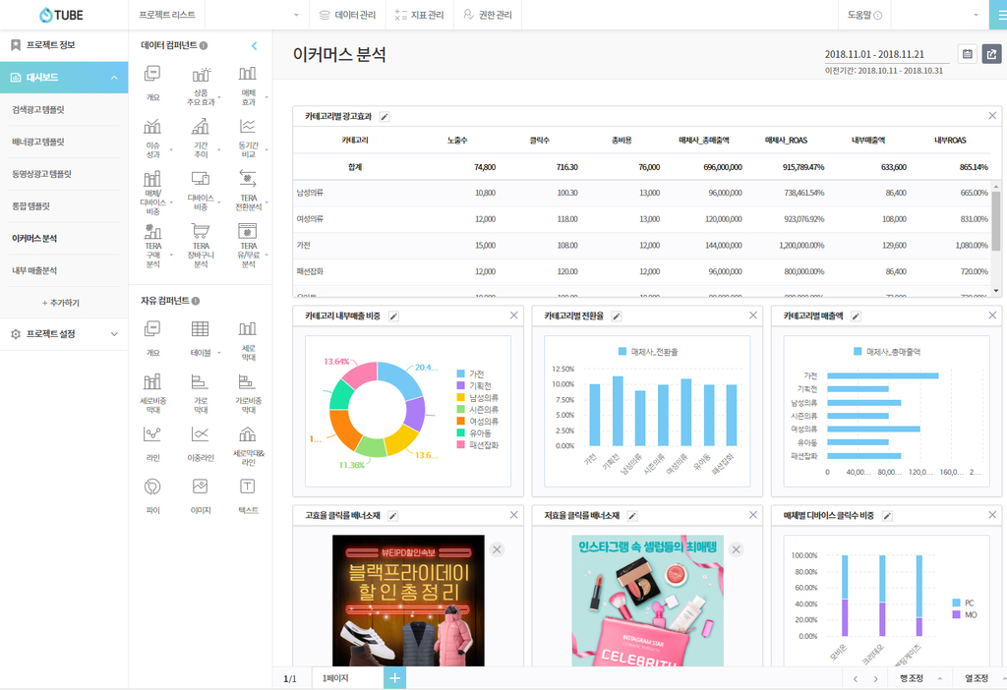Add the TERA 구매 분석 component
Screen dimensions: 1007x690
point(152,245)
